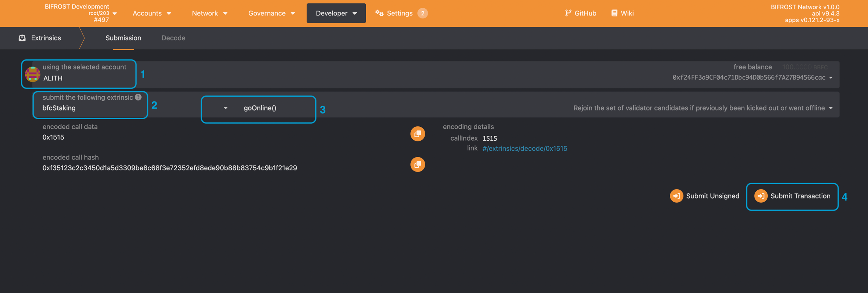Select the Submission tab

[123, 38]
